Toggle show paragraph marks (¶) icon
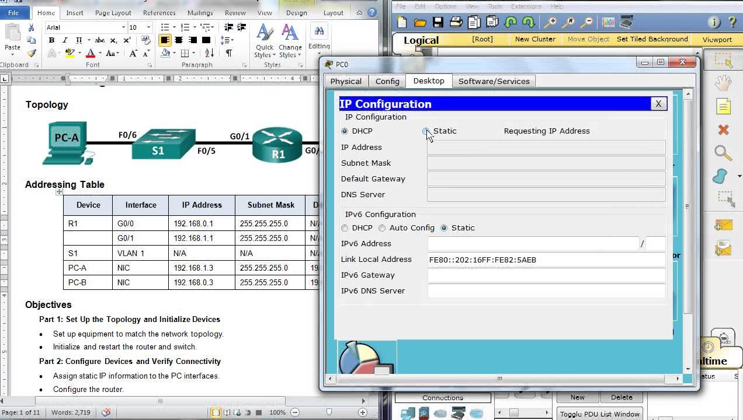Viewport: 743px width, 420px height. click(x=228, y=53)
